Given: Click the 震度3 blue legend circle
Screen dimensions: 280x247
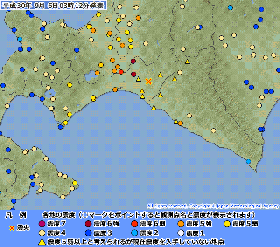Looking at the screenshot, I should click(88, 233).
